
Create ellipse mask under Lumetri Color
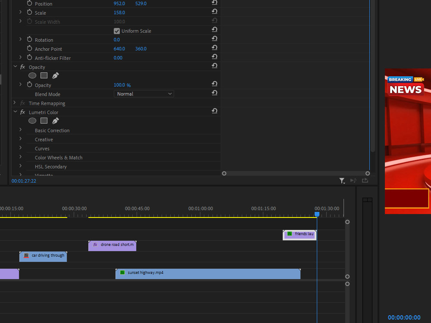point(32,121)
